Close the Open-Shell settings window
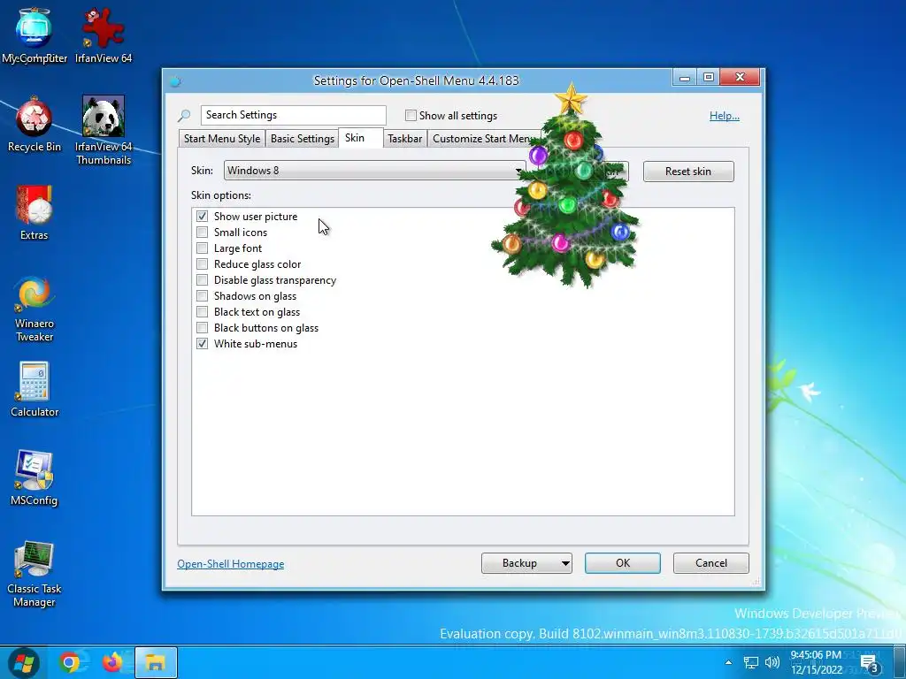Screen dimensions: 906x679 click(x=740, y=78)
